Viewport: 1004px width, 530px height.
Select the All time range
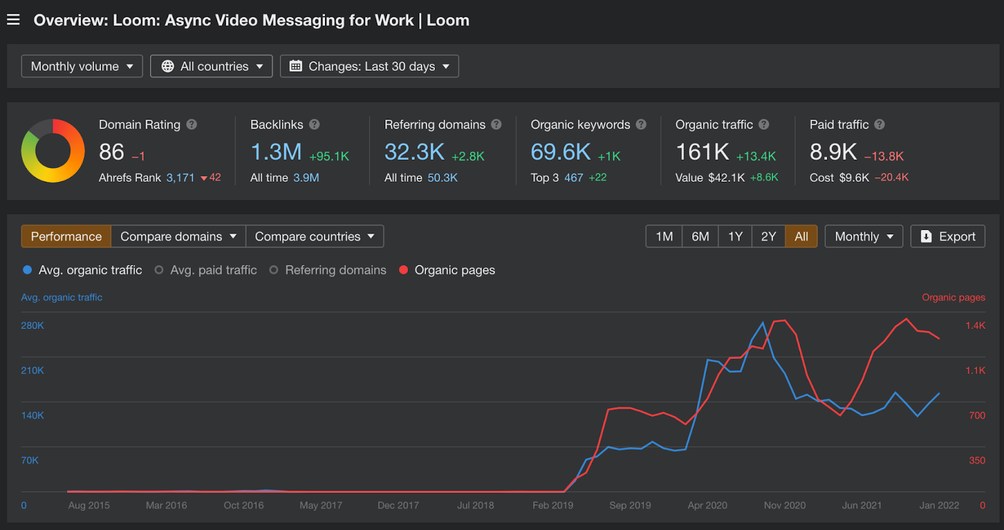(801, 236)
